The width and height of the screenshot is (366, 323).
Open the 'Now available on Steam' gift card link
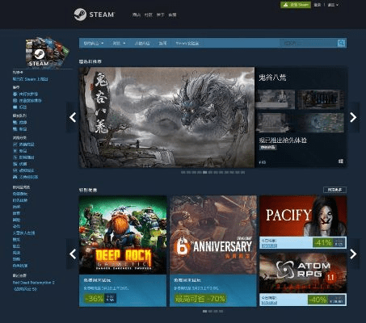pos(30,79)
